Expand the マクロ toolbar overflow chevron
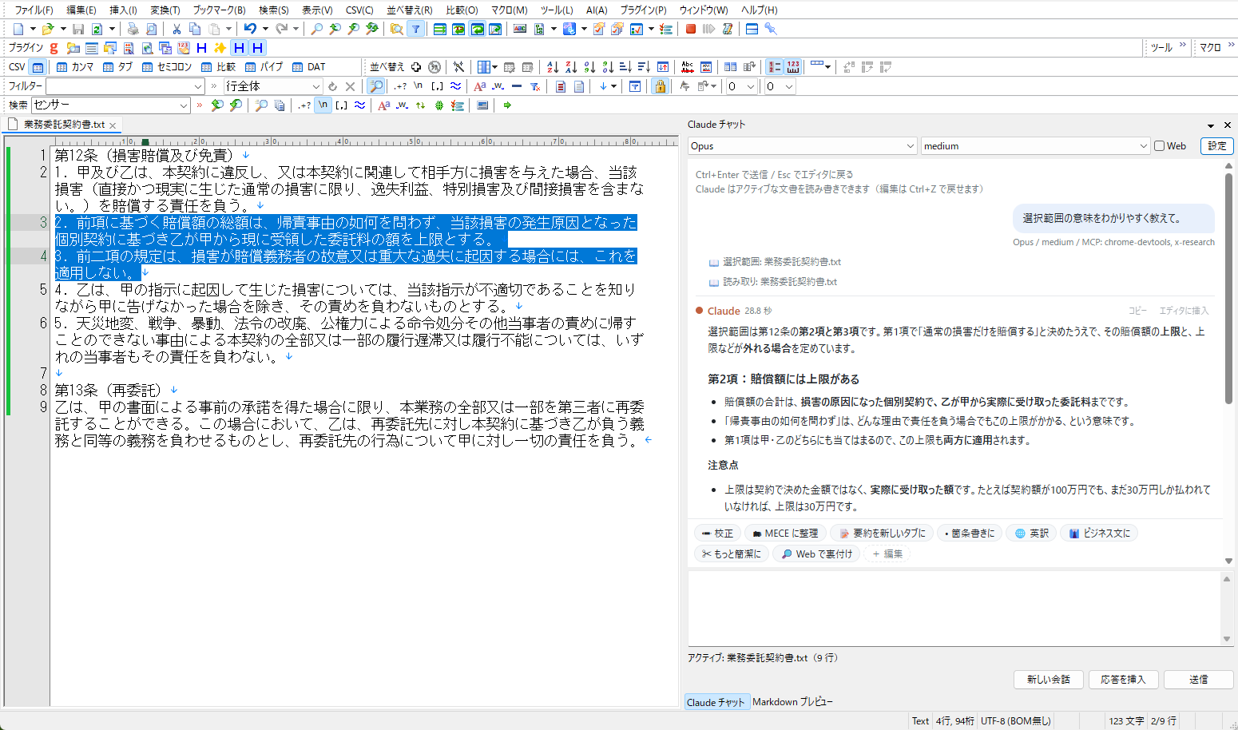This screenshot has width=1238, height=730. coord(1231,46)
